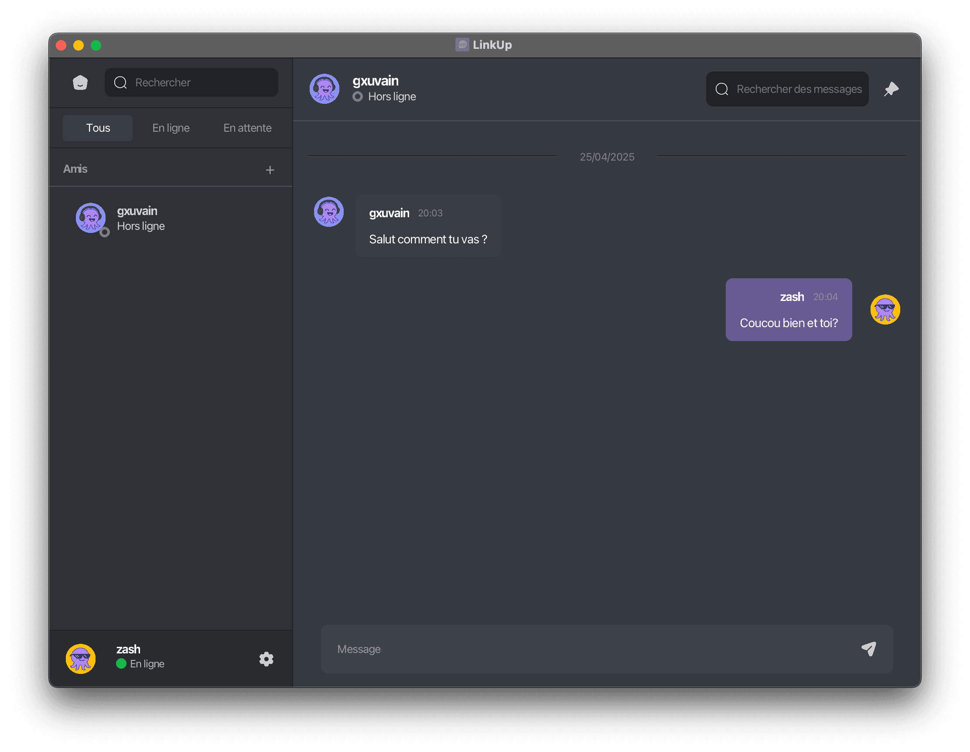The image size is (970, 752).
Task: Switch to the En attente tab
Action: click(247, 128)
